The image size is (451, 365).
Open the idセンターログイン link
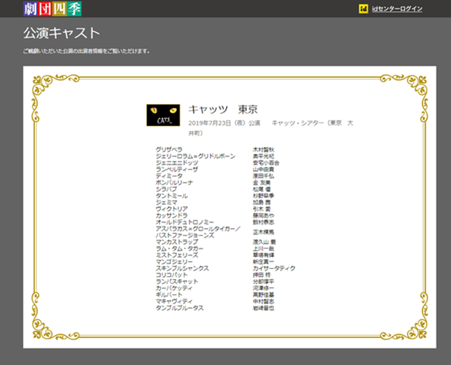[x=397, y=9]
